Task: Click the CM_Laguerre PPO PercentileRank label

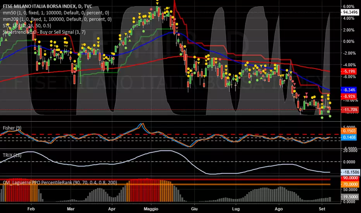Action: 60,183
